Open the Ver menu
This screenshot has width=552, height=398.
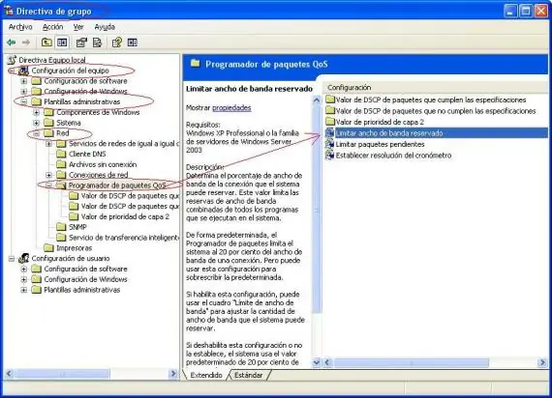tap(78, 27)
